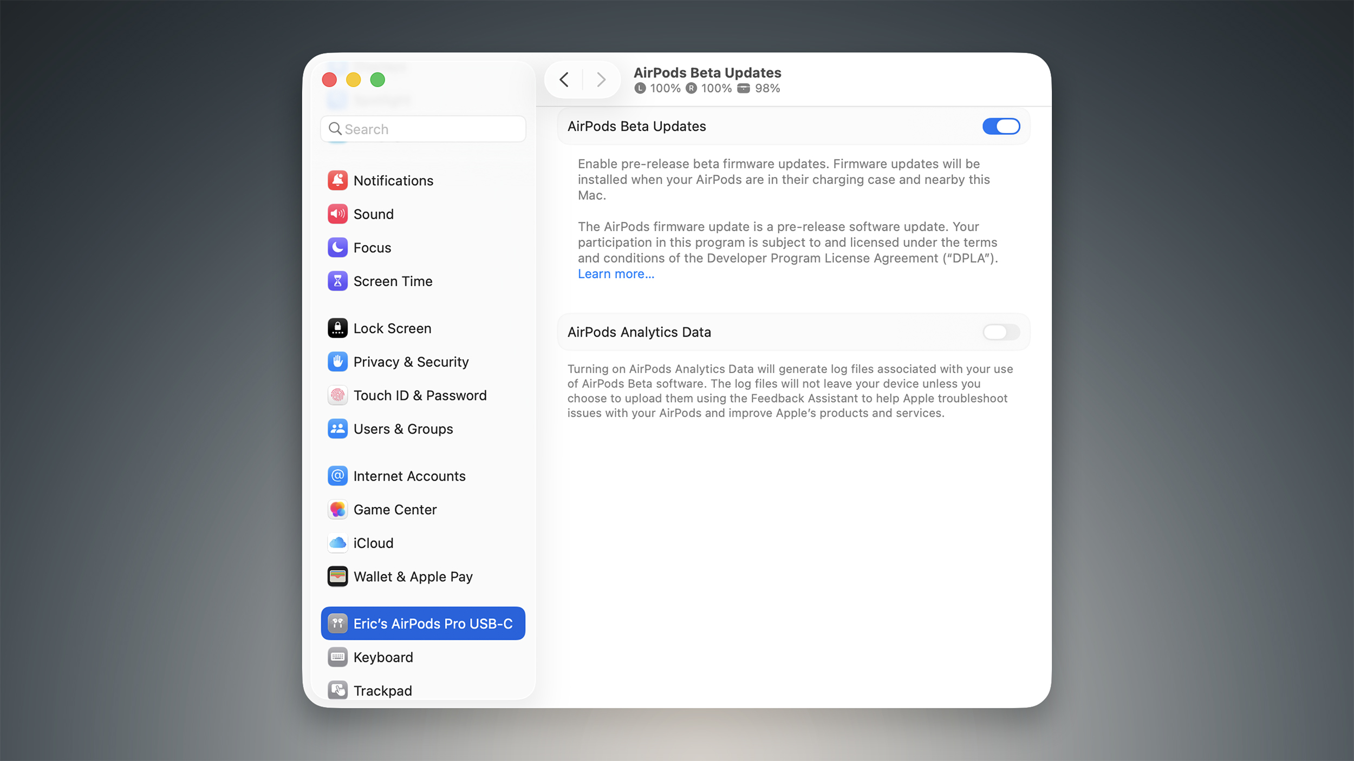
Task: Open Users & Groups pane
Action: [423, 429]
